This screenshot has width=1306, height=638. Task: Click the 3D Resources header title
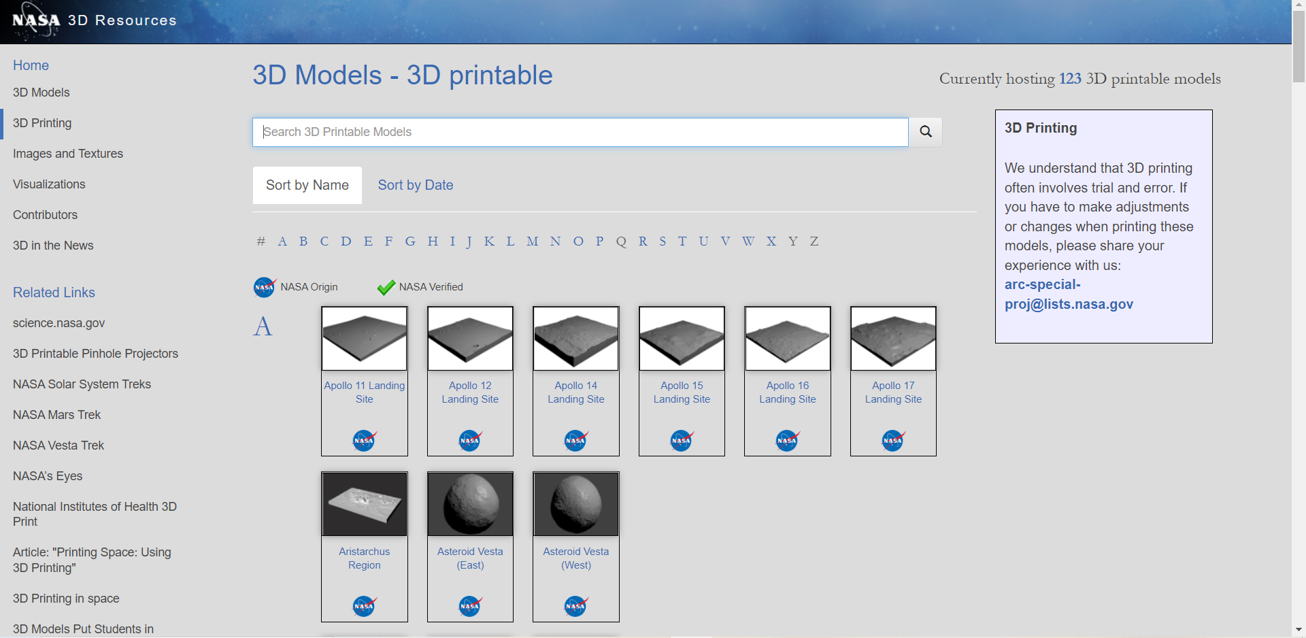tap(122, 20)
